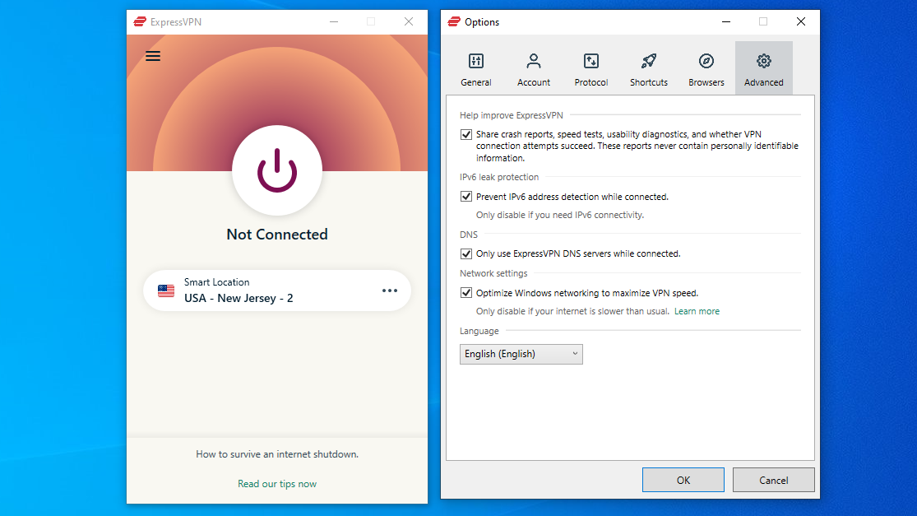
Task: Disable IPv6 address detection prevention
Action: [x=466, y=196]
